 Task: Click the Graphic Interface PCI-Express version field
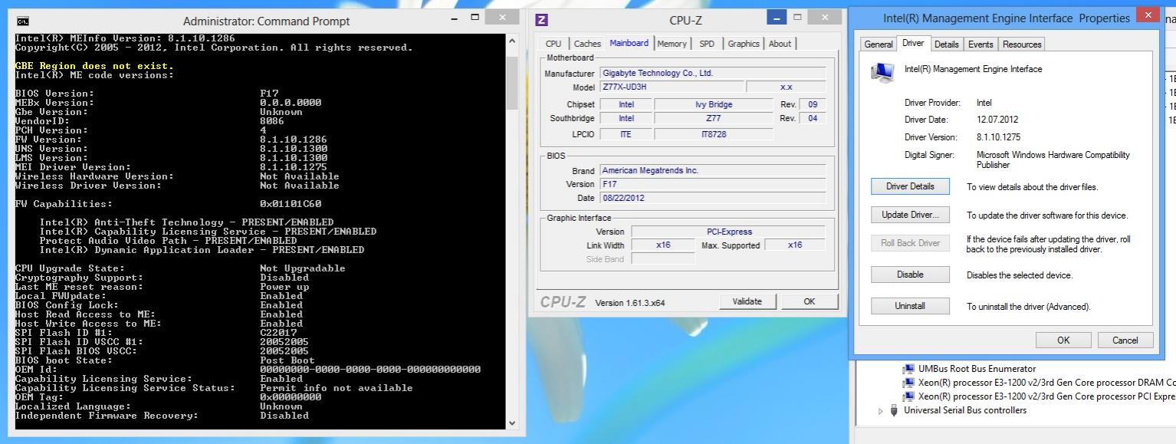click(x=728, y=232)
